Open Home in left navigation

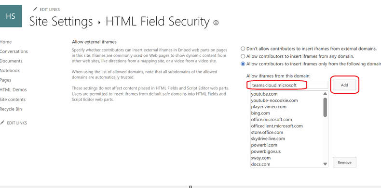6,42
